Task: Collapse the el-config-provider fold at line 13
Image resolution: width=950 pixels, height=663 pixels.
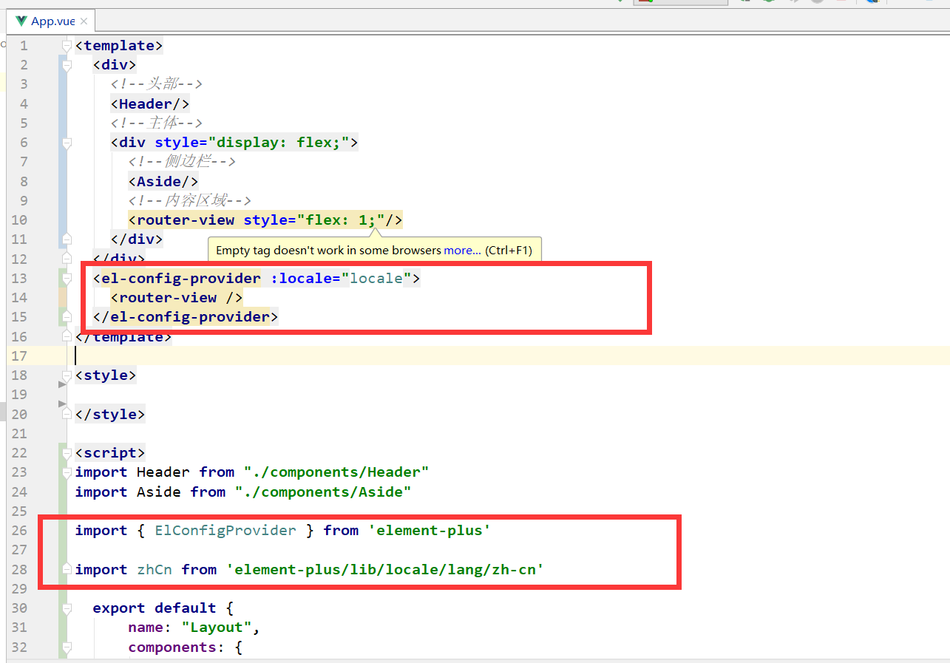Action: [x=67, y=278]
